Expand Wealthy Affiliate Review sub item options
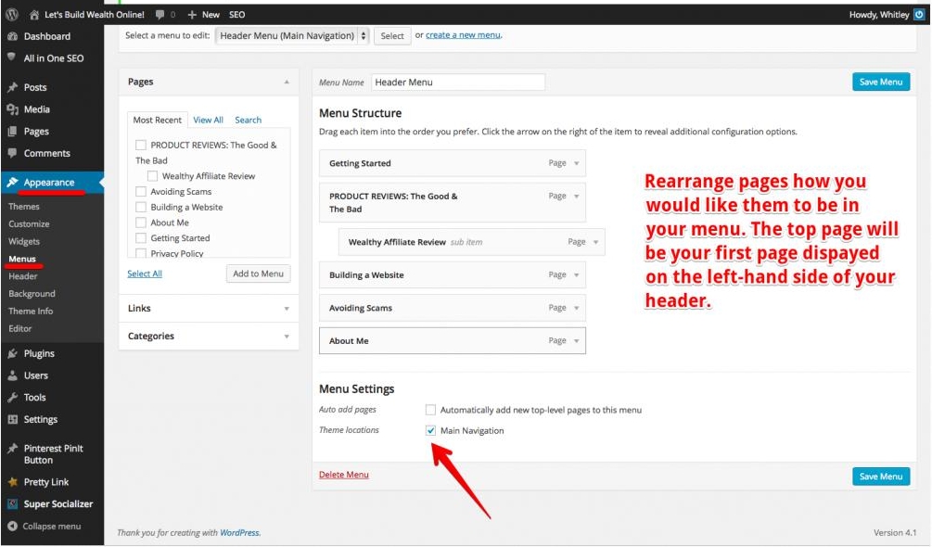The height and width of the screenshot is (547, 932). click(595, 242)
